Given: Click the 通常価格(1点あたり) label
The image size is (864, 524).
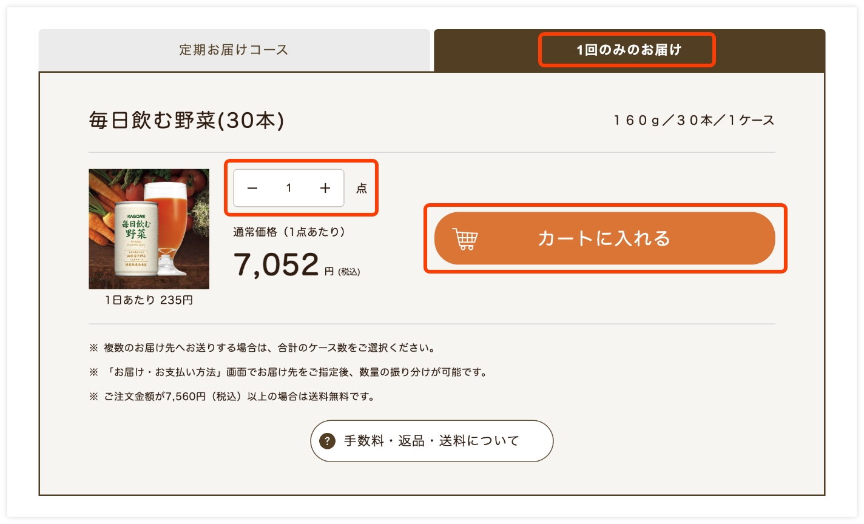Looking at the screenshot, I should (289, 232).
